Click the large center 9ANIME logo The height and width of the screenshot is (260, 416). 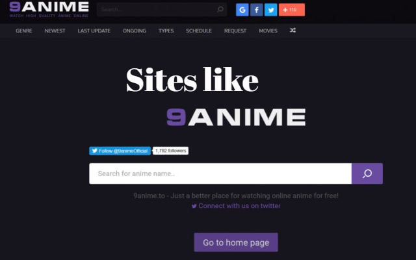click(x=236, y=117)
